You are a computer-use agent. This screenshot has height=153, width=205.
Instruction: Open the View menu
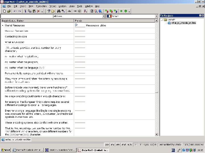[x=31, y=6]
